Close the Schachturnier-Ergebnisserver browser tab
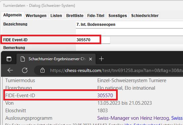The image size is (183, 125). point(90,59)
